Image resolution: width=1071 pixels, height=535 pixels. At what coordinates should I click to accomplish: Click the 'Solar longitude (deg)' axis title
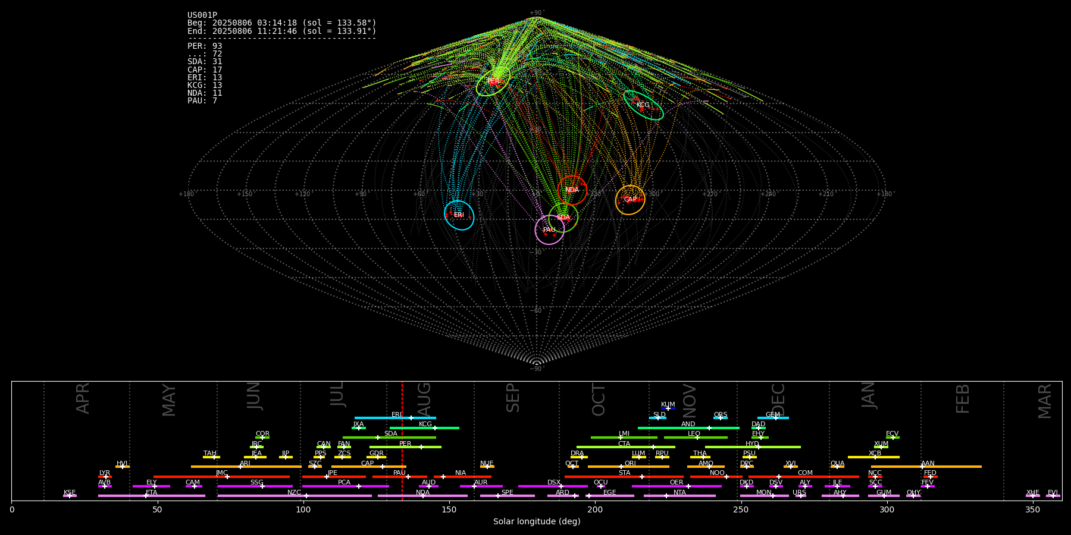coord(537,522)
